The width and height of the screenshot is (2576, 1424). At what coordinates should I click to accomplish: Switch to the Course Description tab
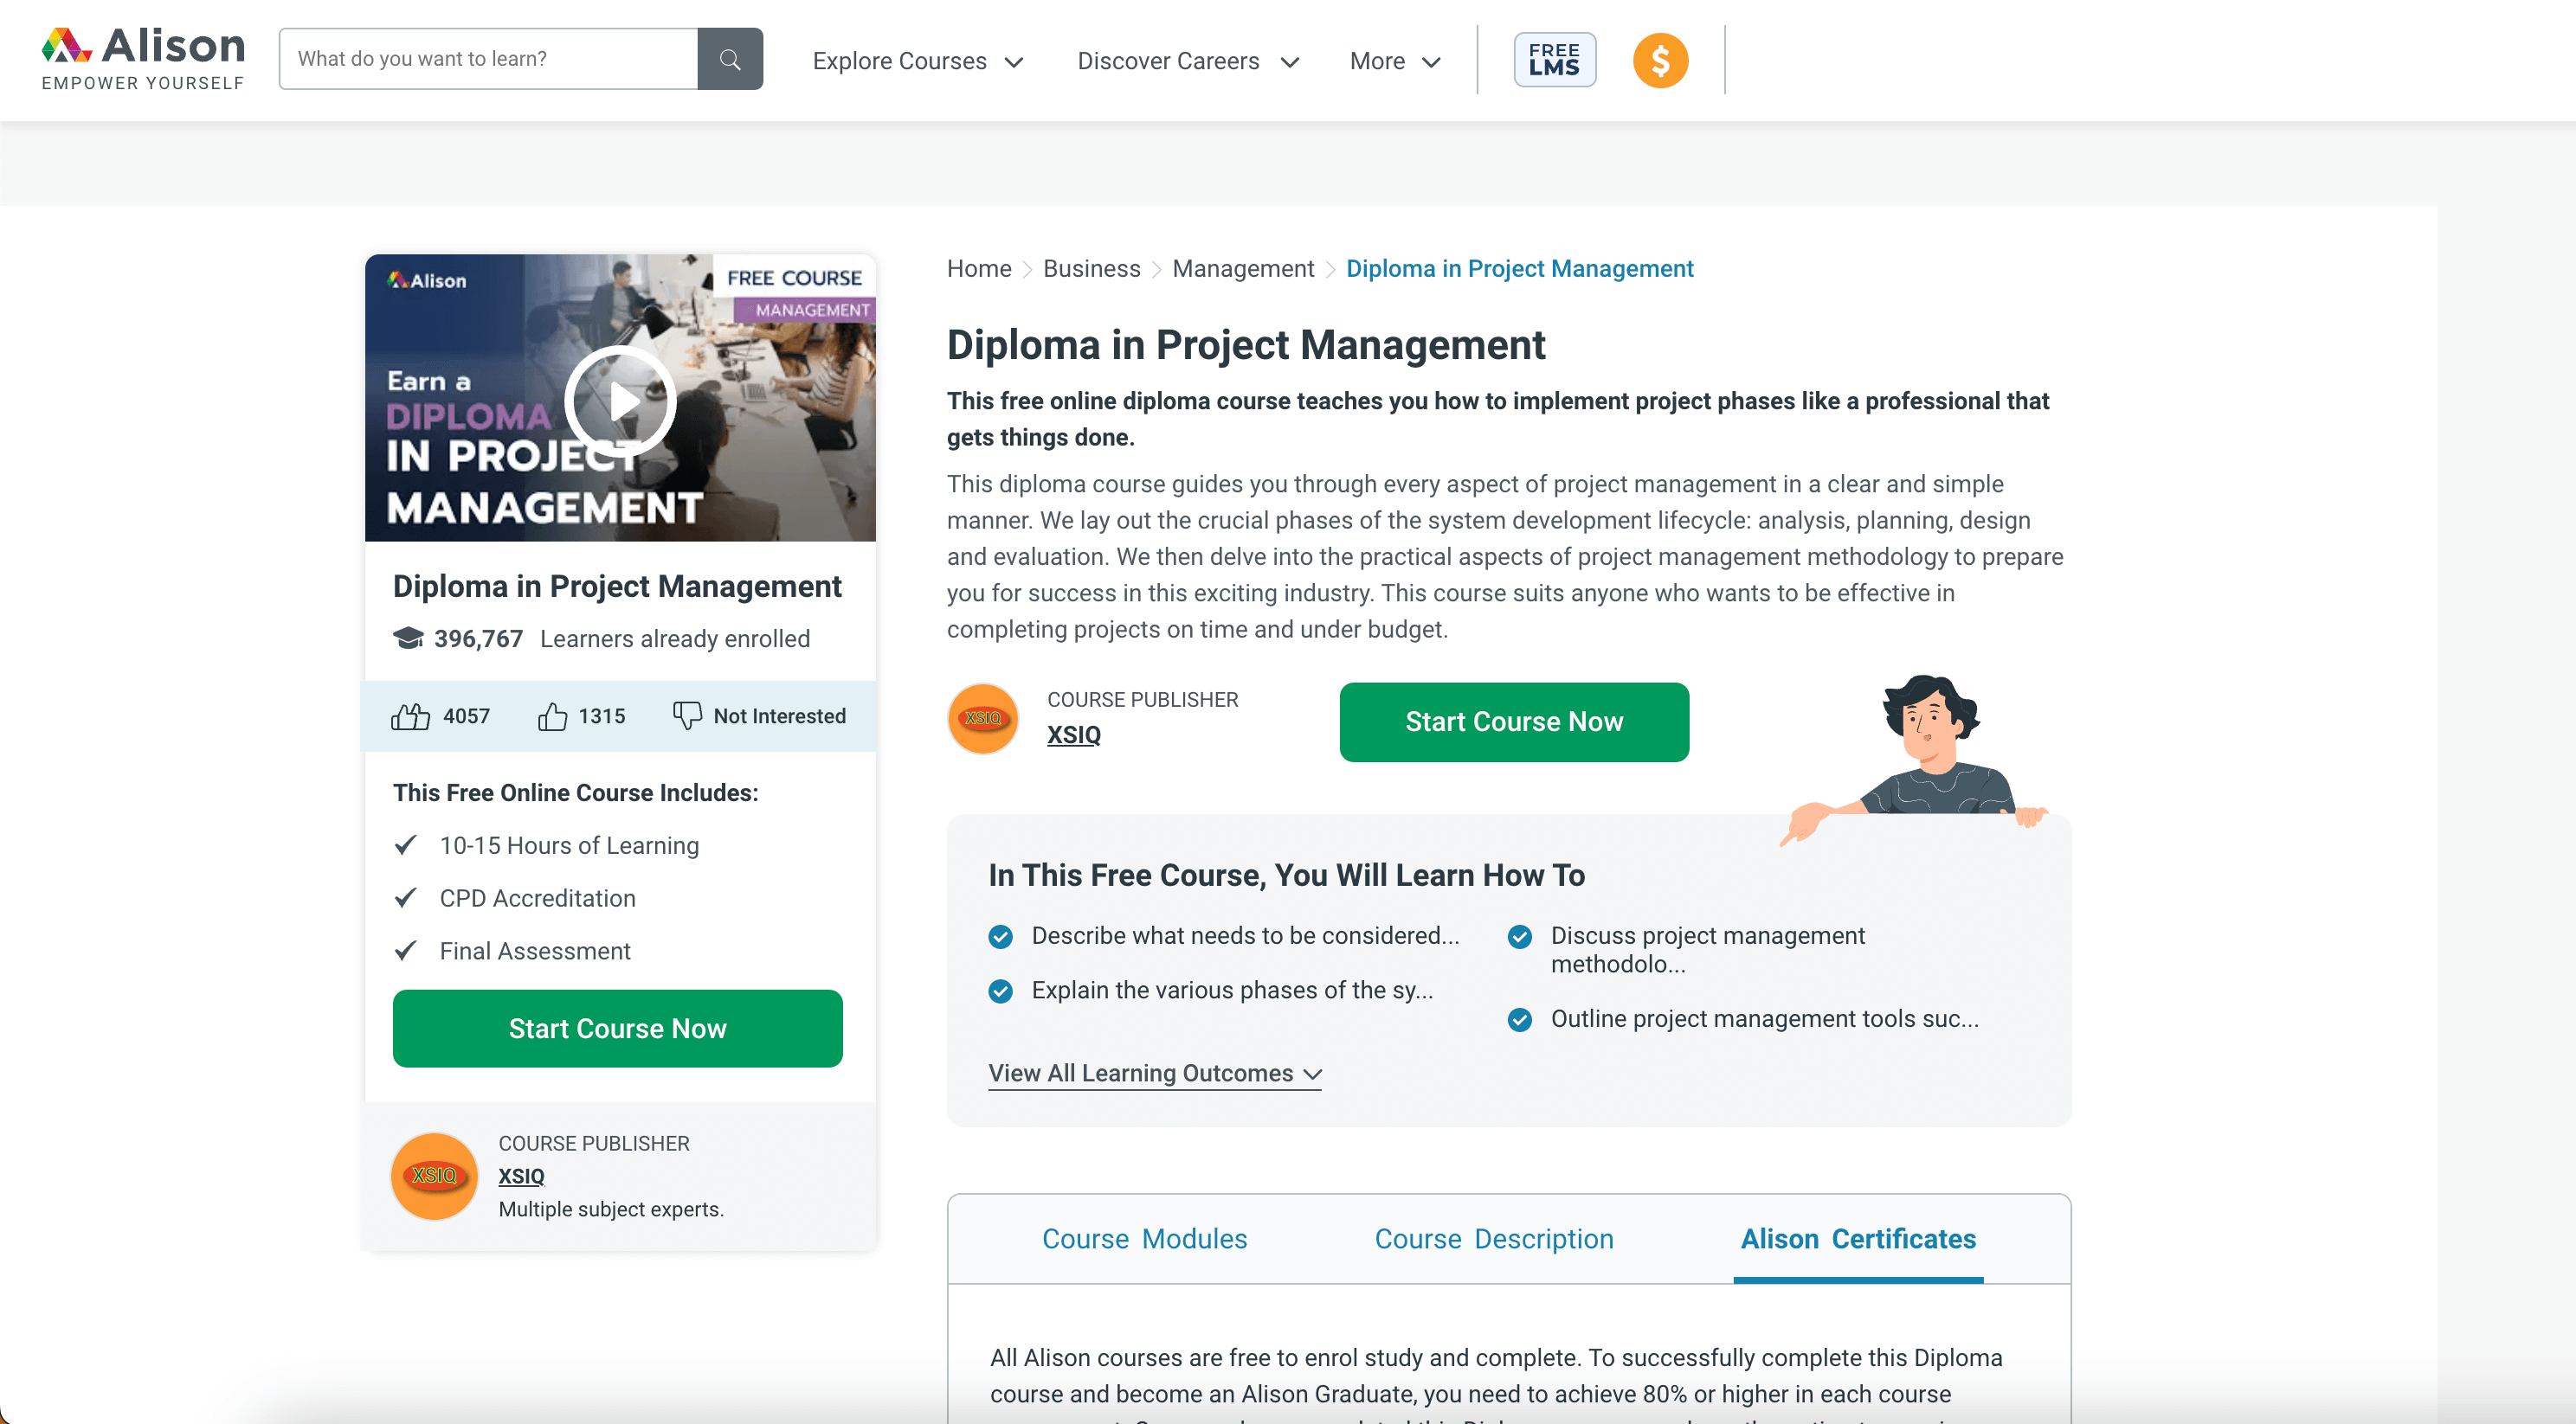(x=1493, y=1238)
